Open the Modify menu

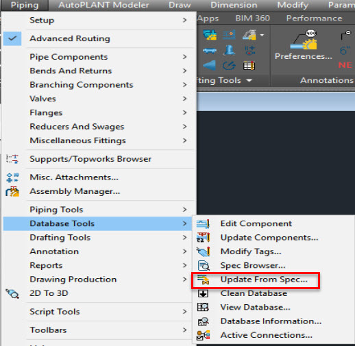pyautogui.click(x=293, y=5)
